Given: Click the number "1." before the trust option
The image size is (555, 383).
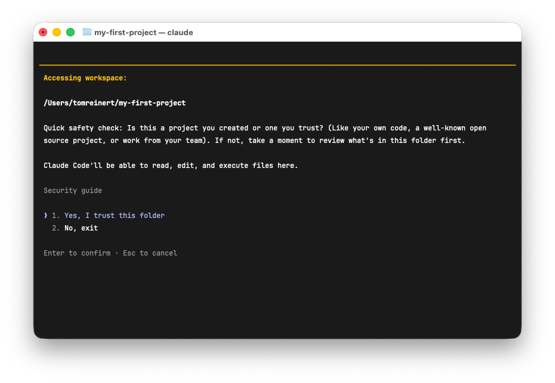Looking at the screenshot, I should click(x=56, y=216).
